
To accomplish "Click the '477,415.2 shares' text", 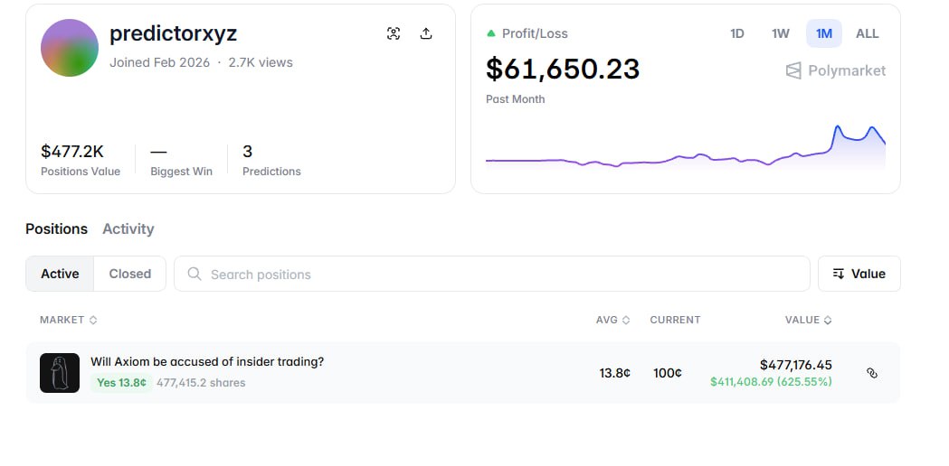I will point(201,383).
